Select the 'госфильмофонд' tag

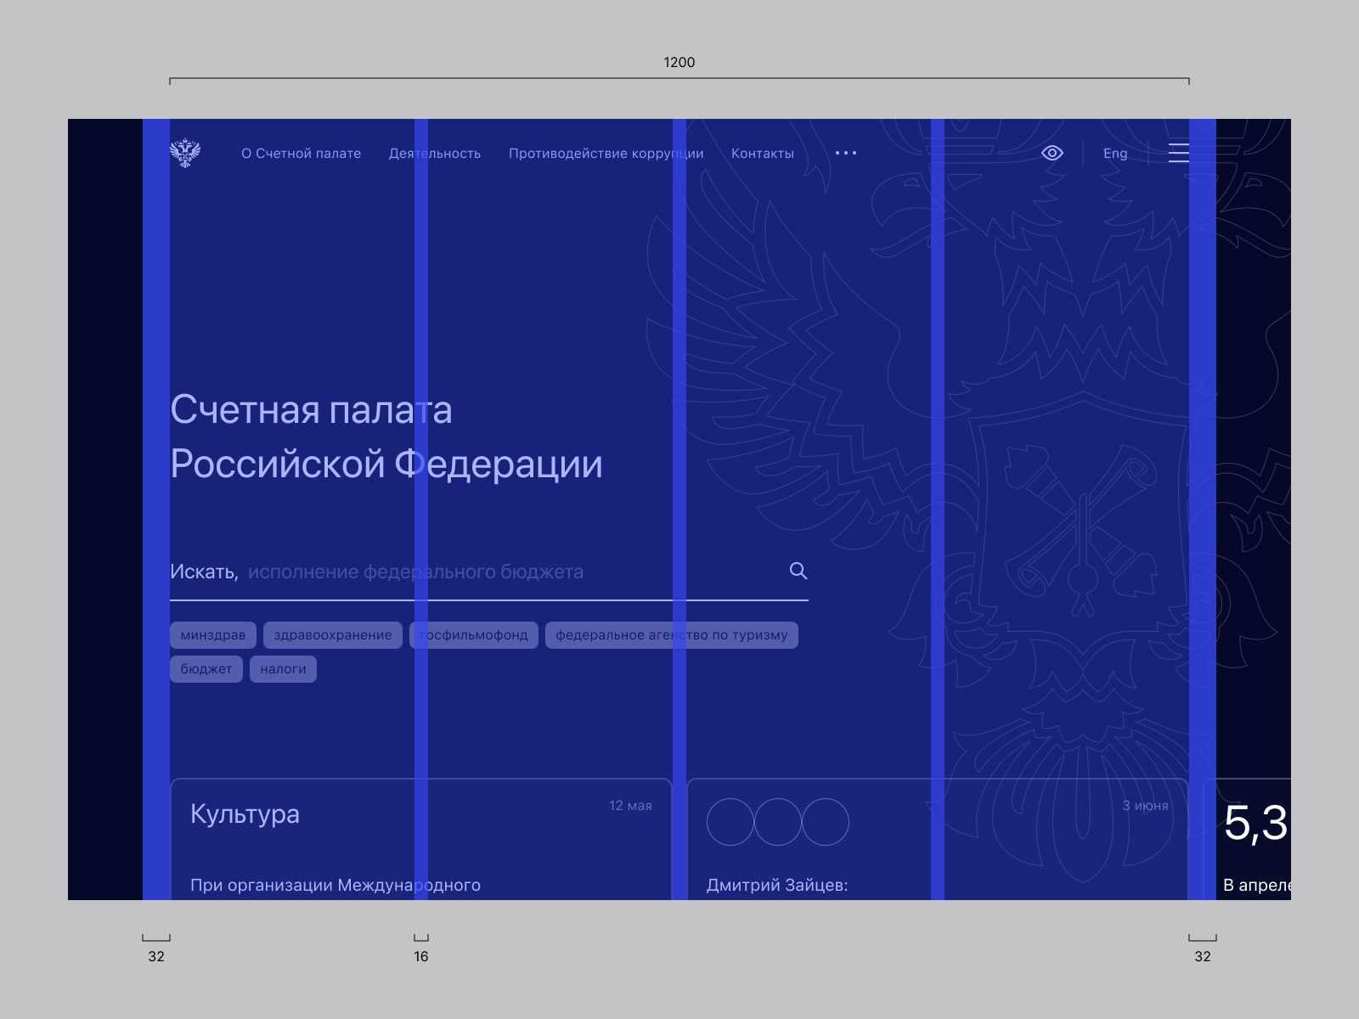pos(474,635)
